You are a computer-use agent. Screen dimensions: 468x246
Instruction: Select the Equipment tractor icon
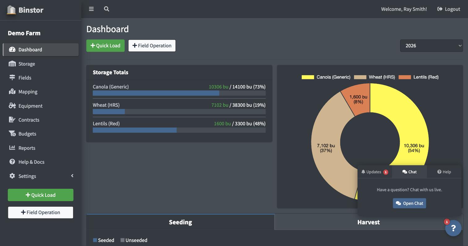click(12, 106)
